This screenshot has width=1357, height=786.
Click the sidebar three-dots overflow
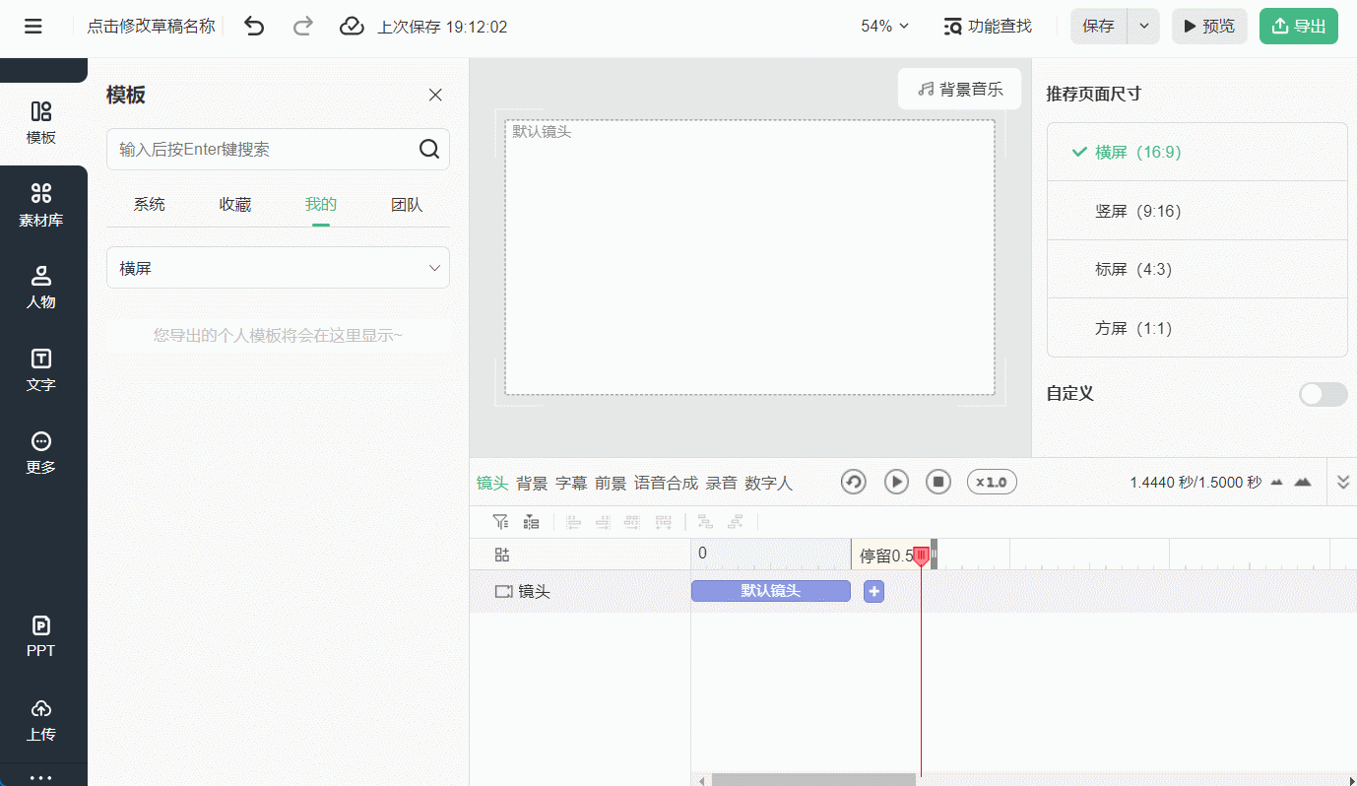click(41, 777)
